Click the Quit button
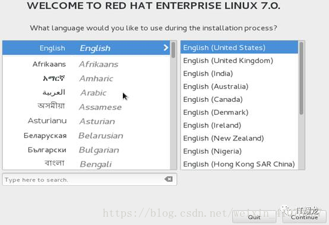Screen dimensions: 329x225 (254, 217)
